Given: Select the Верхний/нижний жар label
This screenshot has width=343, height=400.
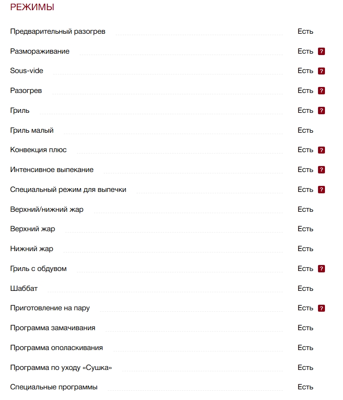Looking at the screenshot, I should coord(47,209).
